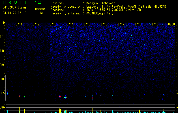Viewport: 178px width, 113px height.
Task: Click the 0714 time marker
Action: [x=70, y=24]
